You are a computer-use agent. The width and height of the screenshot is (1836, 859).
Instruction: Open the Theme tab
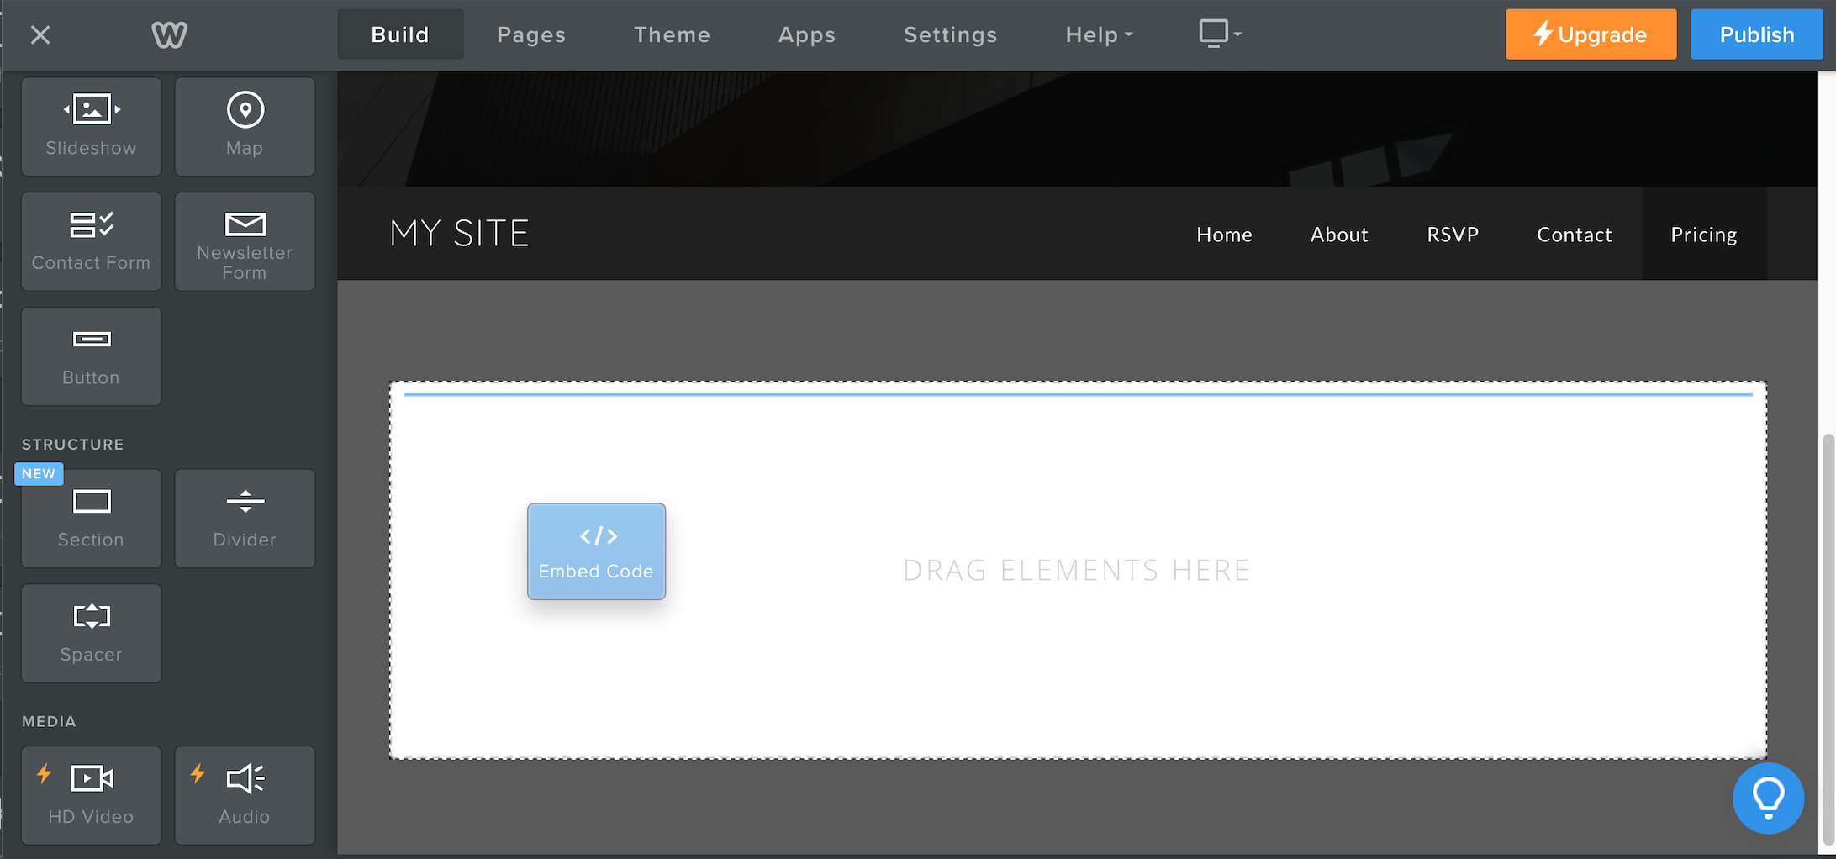tap(672, 34)
